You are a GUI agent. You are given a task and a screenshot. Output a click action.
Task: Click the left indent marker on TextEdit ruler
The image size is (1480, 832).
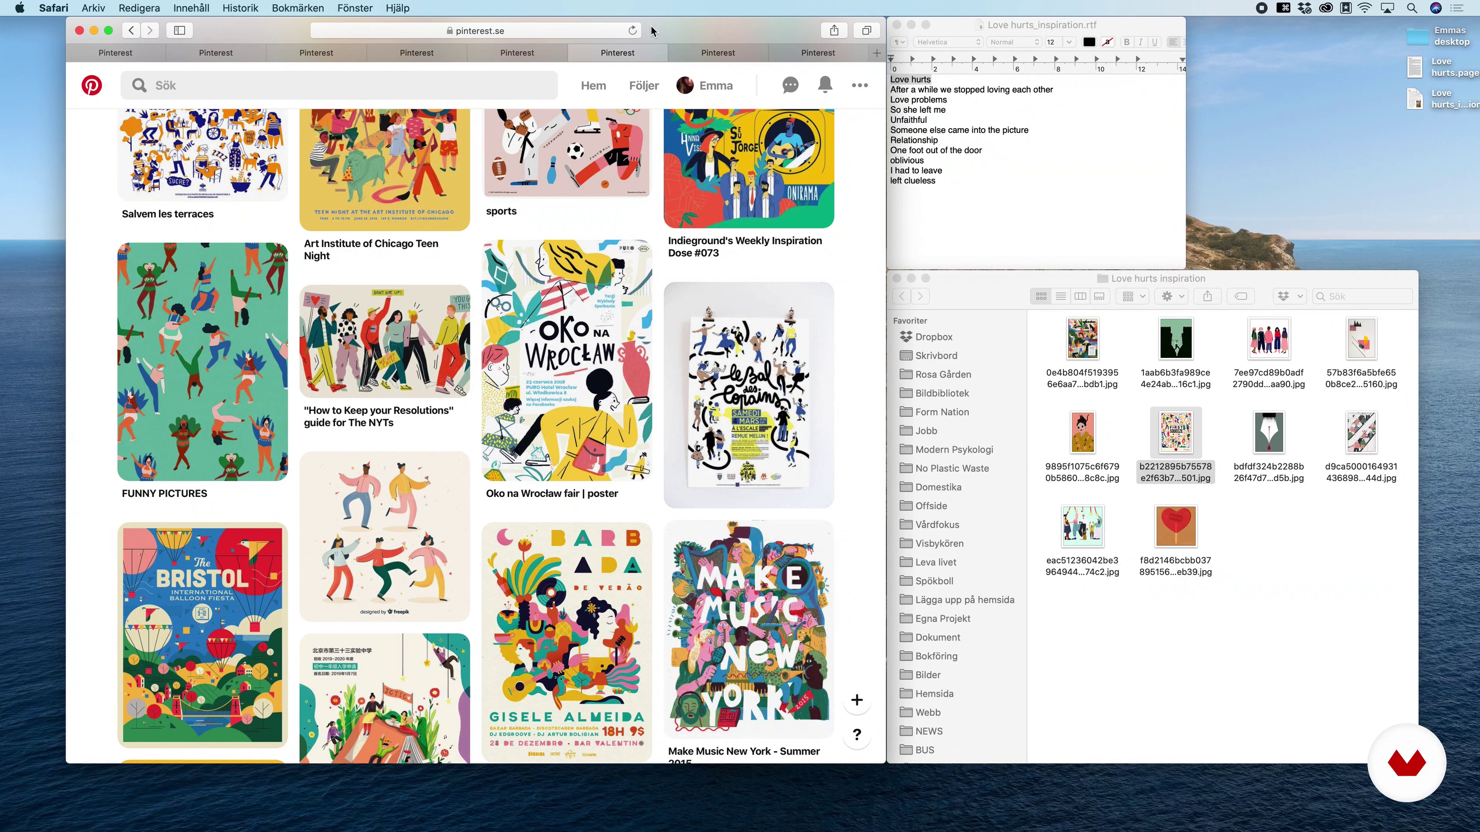891,59
